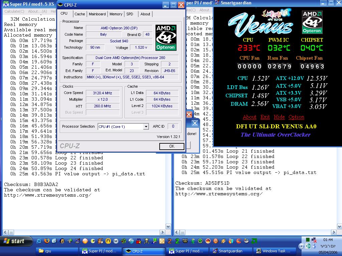Viewport: 342px width, 256px height.
Task: Click the Level 2 cache value '1024 KBytes'
Action: [162, 106]
